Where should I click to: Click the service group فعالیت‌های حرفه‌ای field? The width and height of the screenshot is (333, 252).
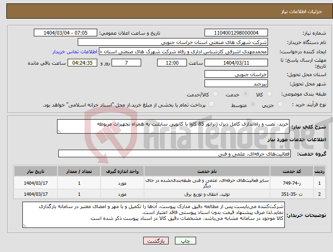click(175, 153)
